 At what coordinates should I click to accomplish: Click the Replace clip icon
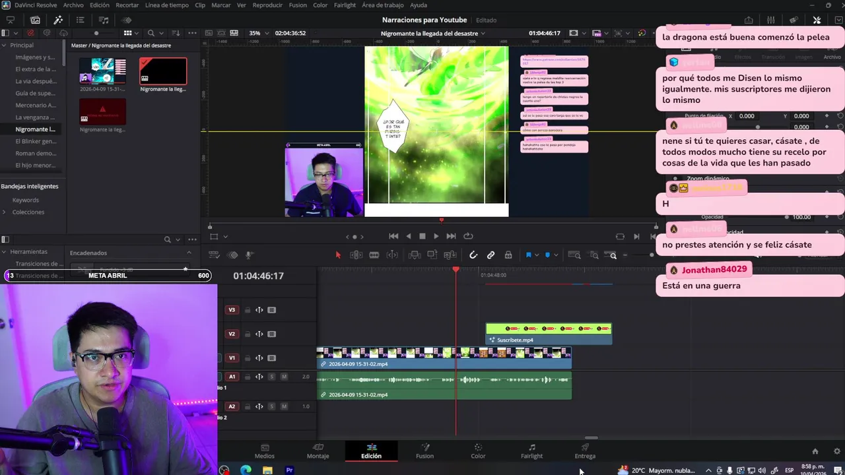(x=450, y=255)
